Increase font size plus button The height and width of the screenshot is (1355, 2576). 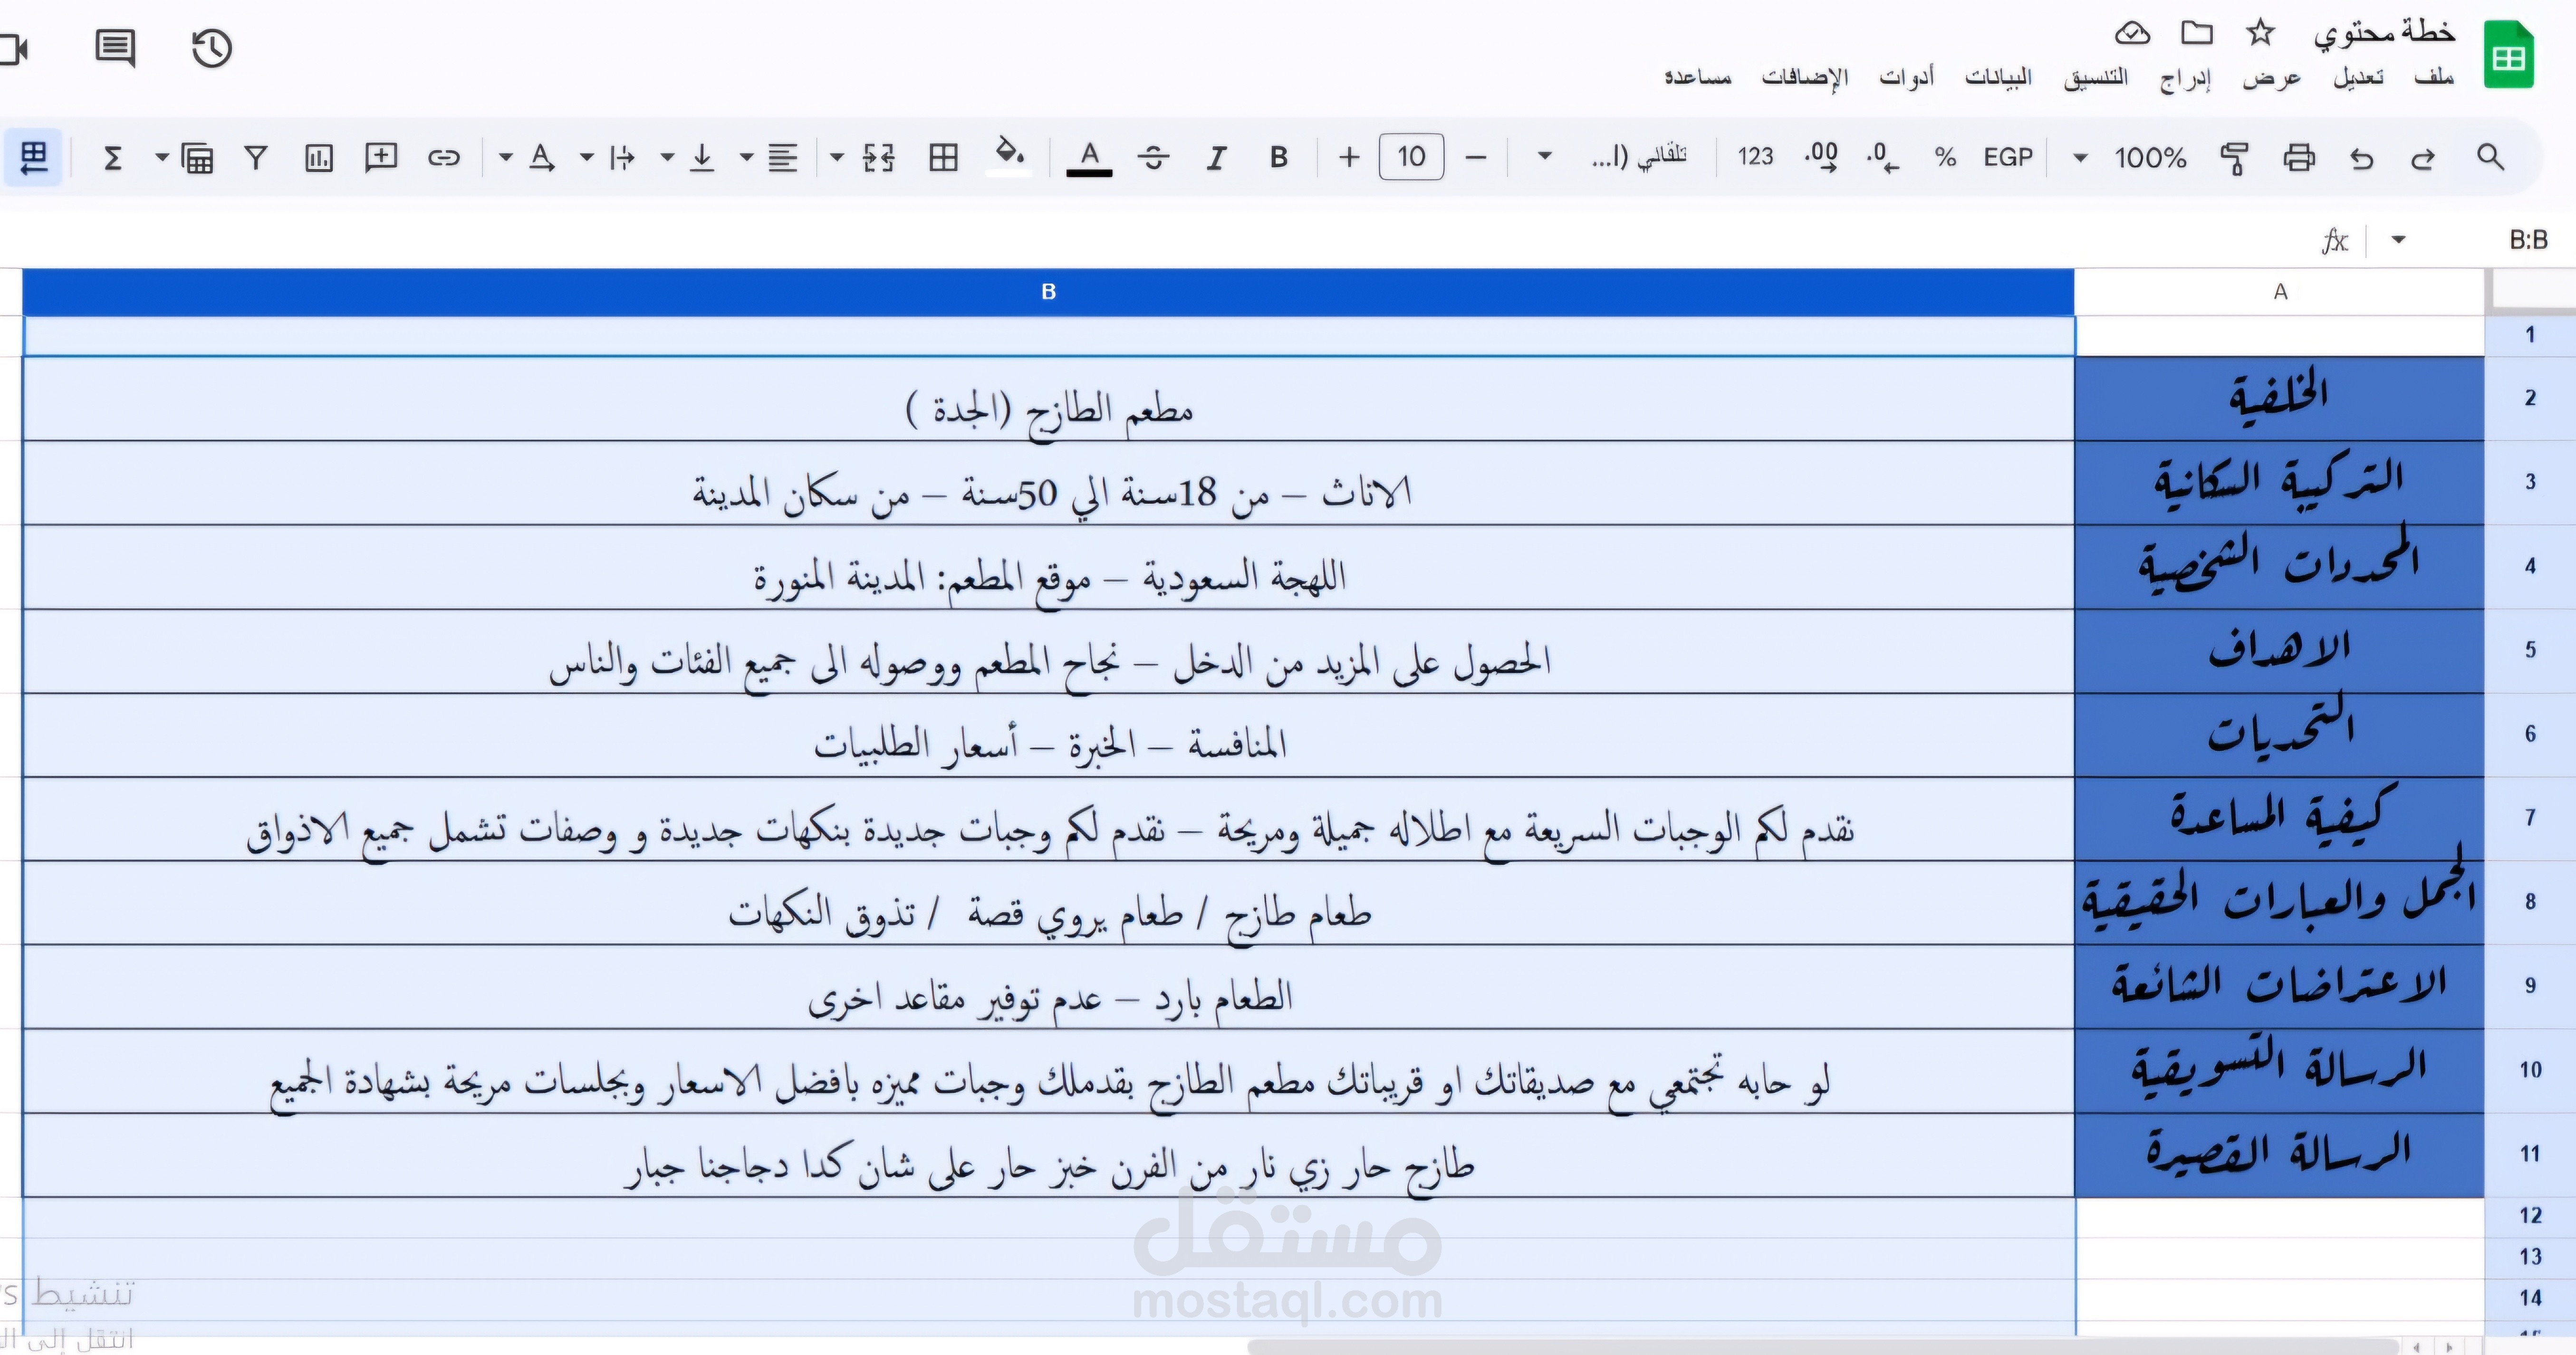[x=1349, y=157]
